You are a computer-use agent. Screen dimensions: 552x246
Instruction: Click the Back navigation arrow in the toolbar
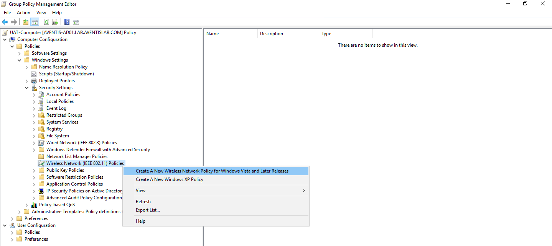click(x=5, y=22)
